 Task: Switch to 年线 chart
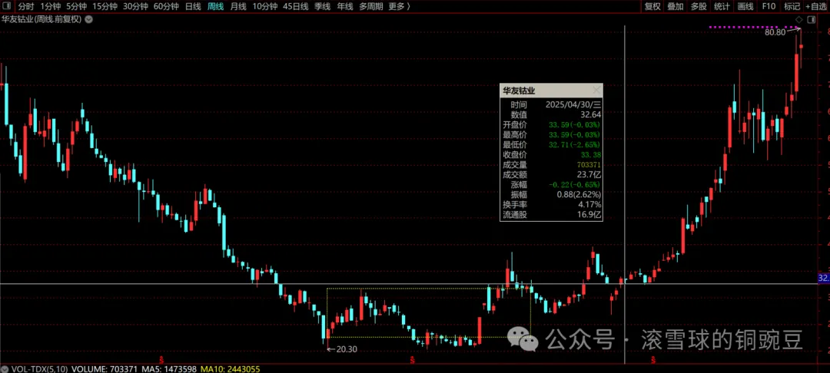tap(345, 6)
